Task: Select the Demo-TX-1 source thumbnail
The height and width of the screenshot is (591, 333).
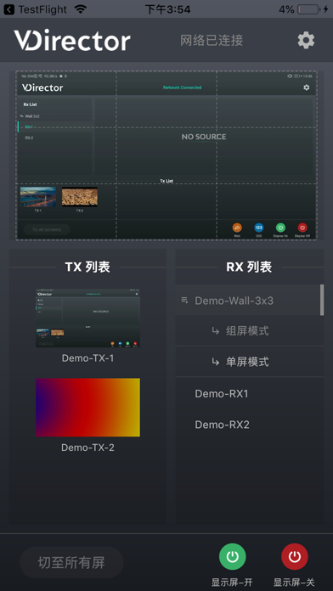Action: (x=87, y=318)
